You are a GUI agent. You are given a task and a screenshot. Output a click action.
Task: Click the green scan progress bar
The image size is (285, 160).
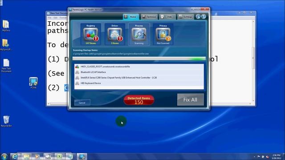(139, 58)
